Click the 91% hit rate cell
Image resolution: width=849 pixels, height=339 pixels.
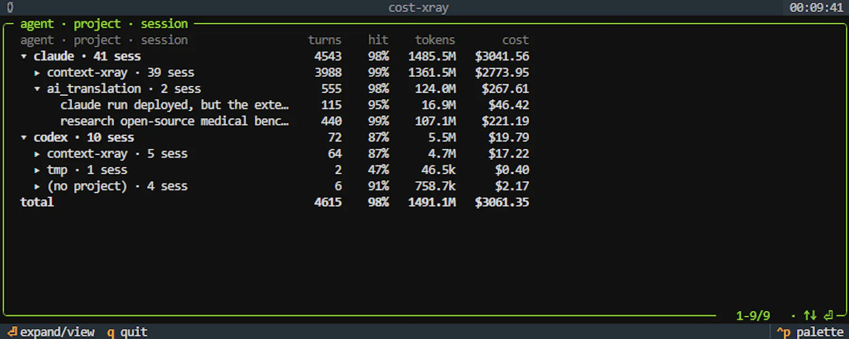pos(378,186)
